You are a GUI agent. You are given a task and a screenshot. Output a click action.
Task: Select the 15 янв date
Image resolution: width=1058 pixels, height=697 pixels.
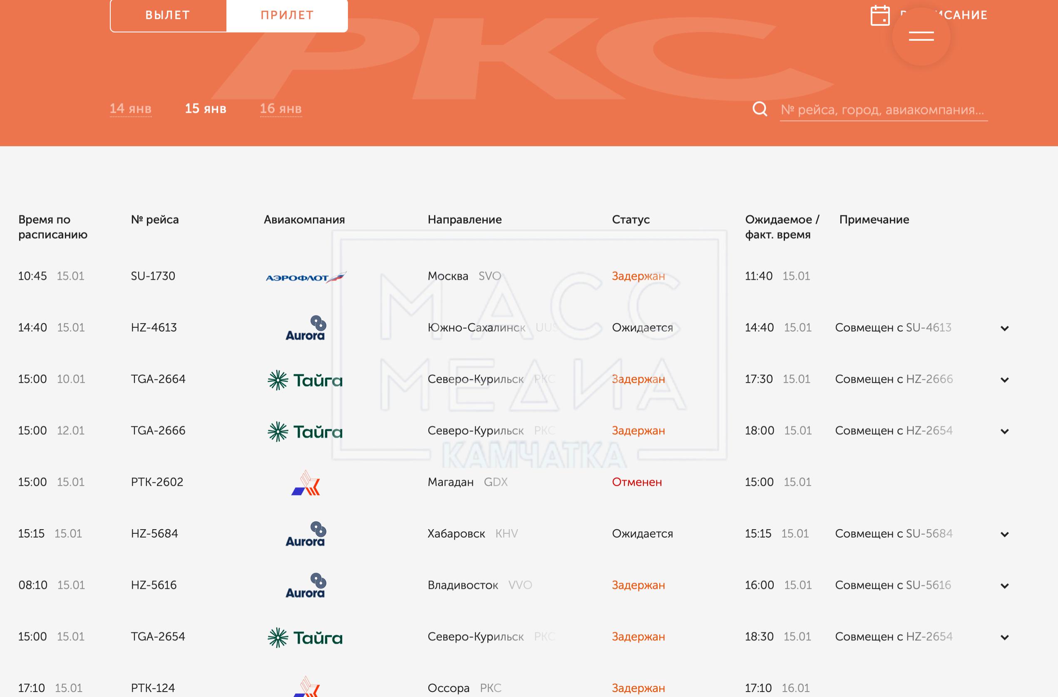(205, 109)
